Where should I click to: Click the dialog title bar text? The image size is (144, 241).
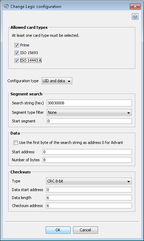pyautogui.click(x=36, y=7)
